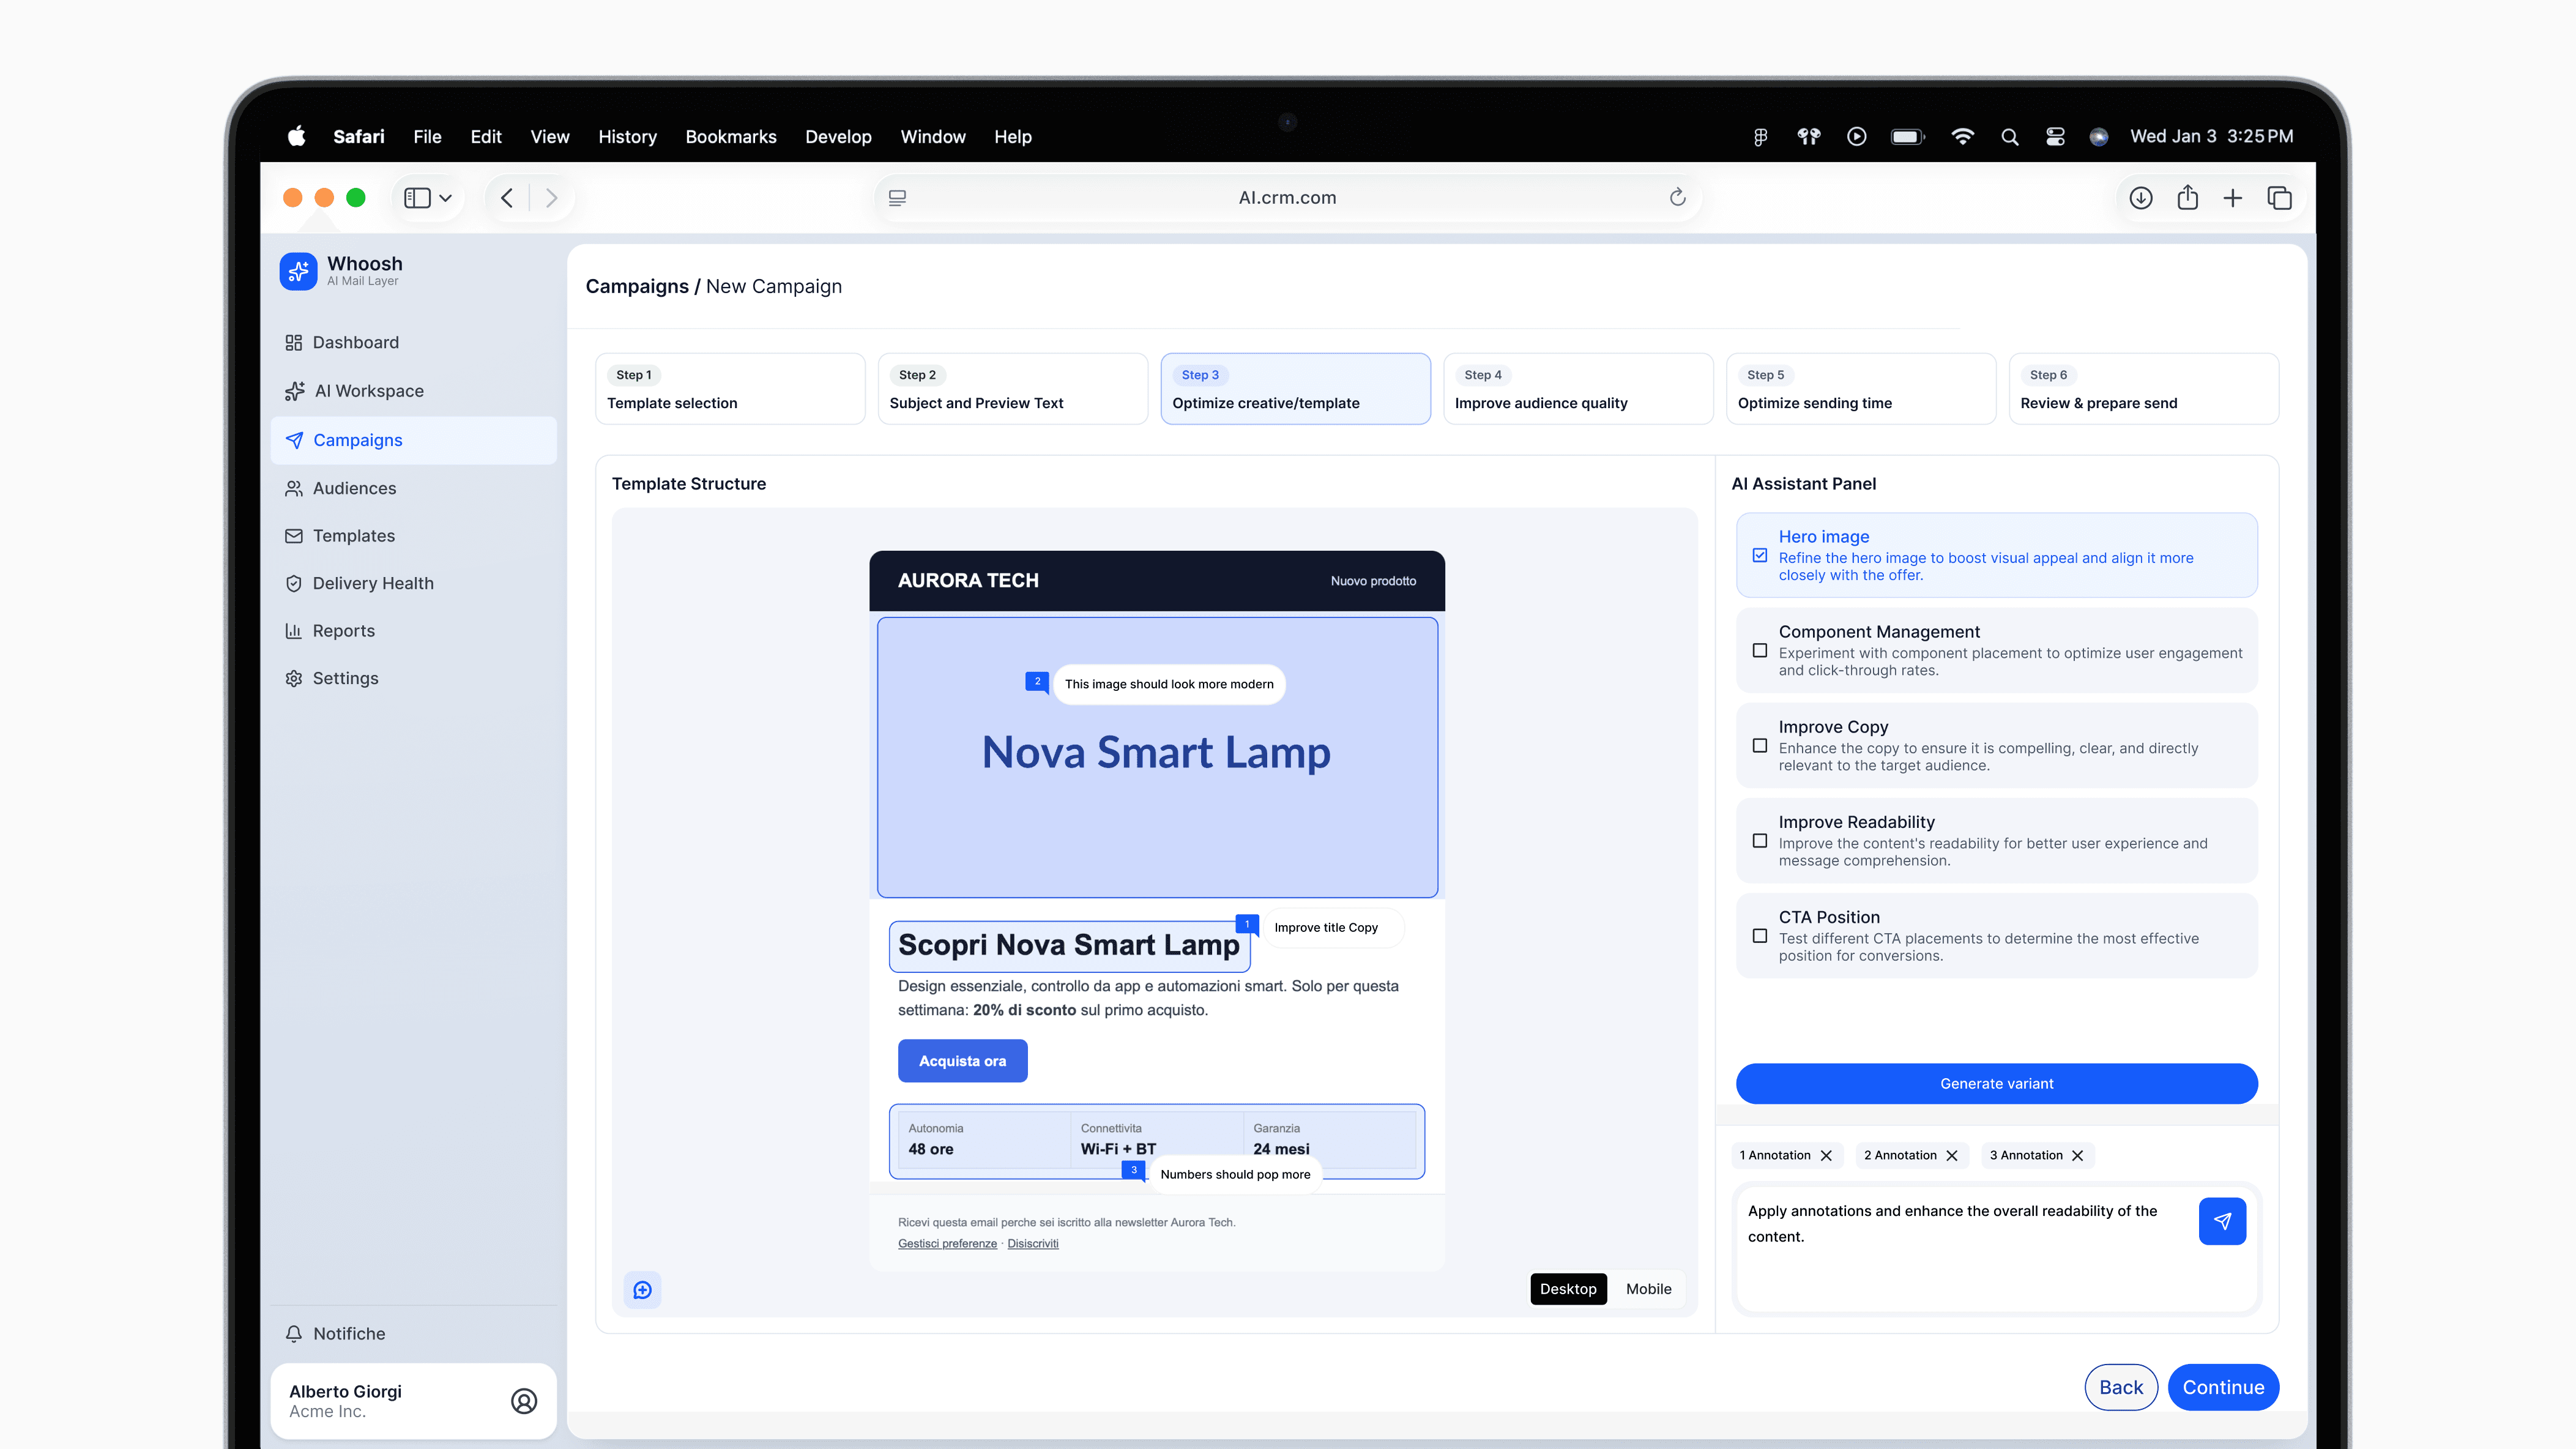Open a new Safari tab

[2233, 198]
